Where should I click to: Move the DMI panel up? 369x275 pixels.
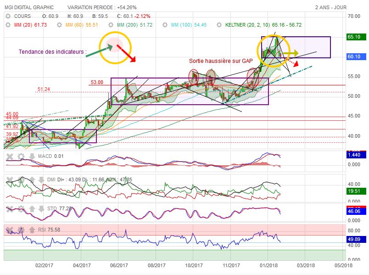(x=32, y=180)
